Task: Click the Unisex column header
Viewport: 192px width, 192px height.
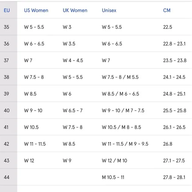Action: (x=109, y=10)
